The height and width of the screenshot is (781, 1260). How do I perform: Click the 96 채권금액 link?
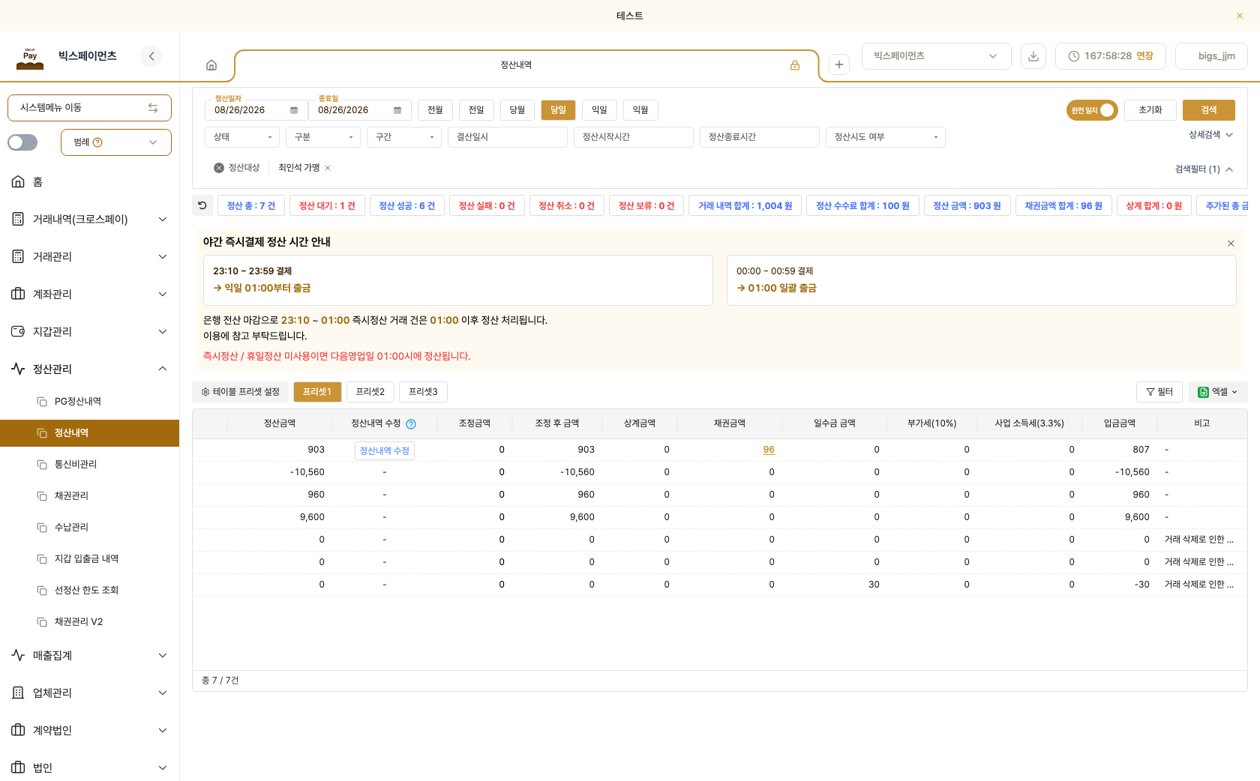point(769,450)
